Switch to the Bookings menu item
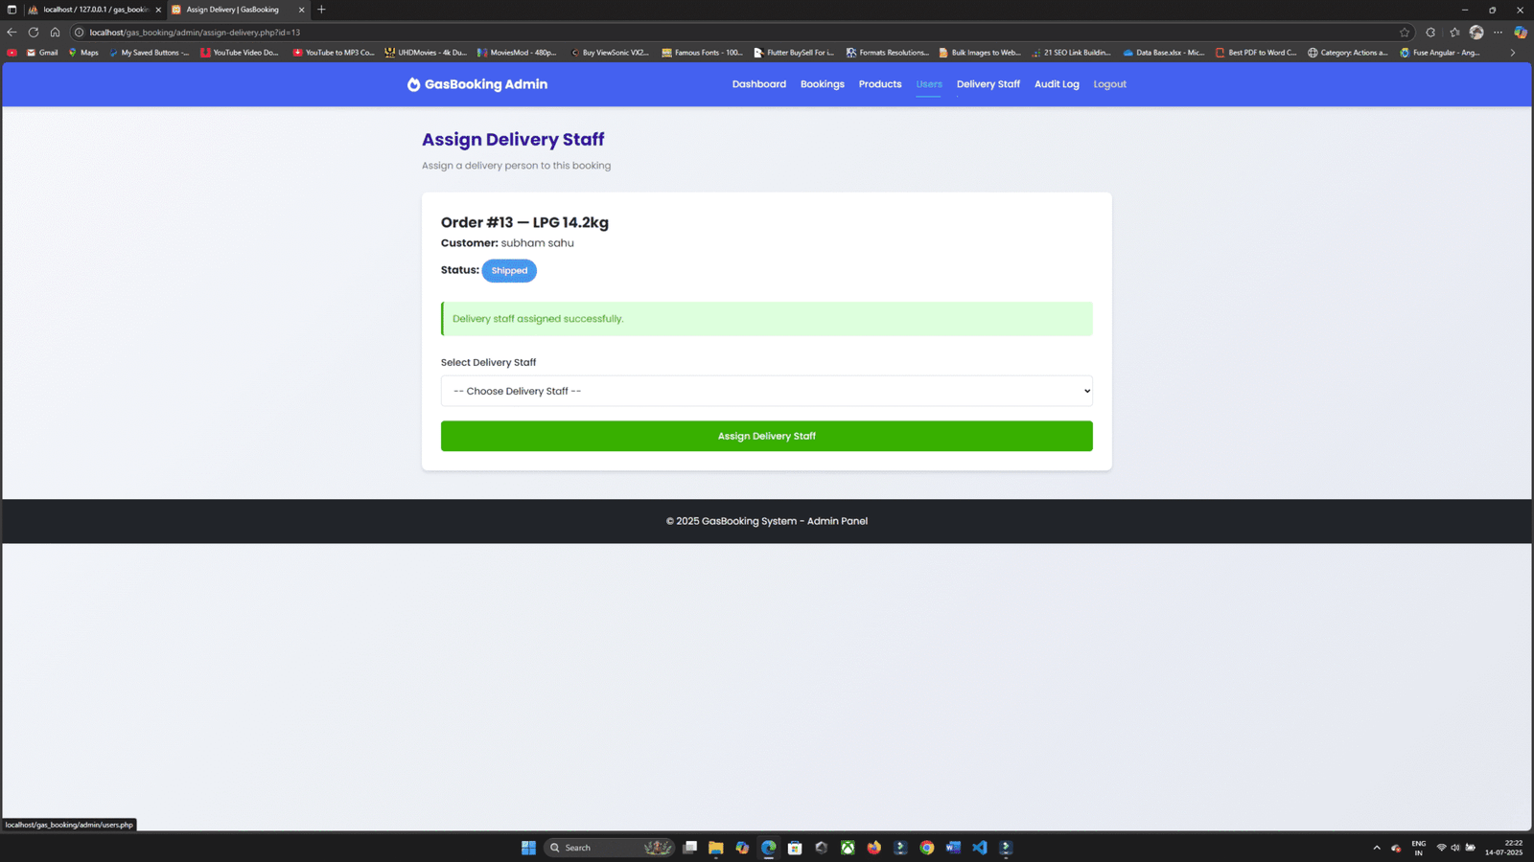The height and width of the screenshot is (862, 1534). 822,84
